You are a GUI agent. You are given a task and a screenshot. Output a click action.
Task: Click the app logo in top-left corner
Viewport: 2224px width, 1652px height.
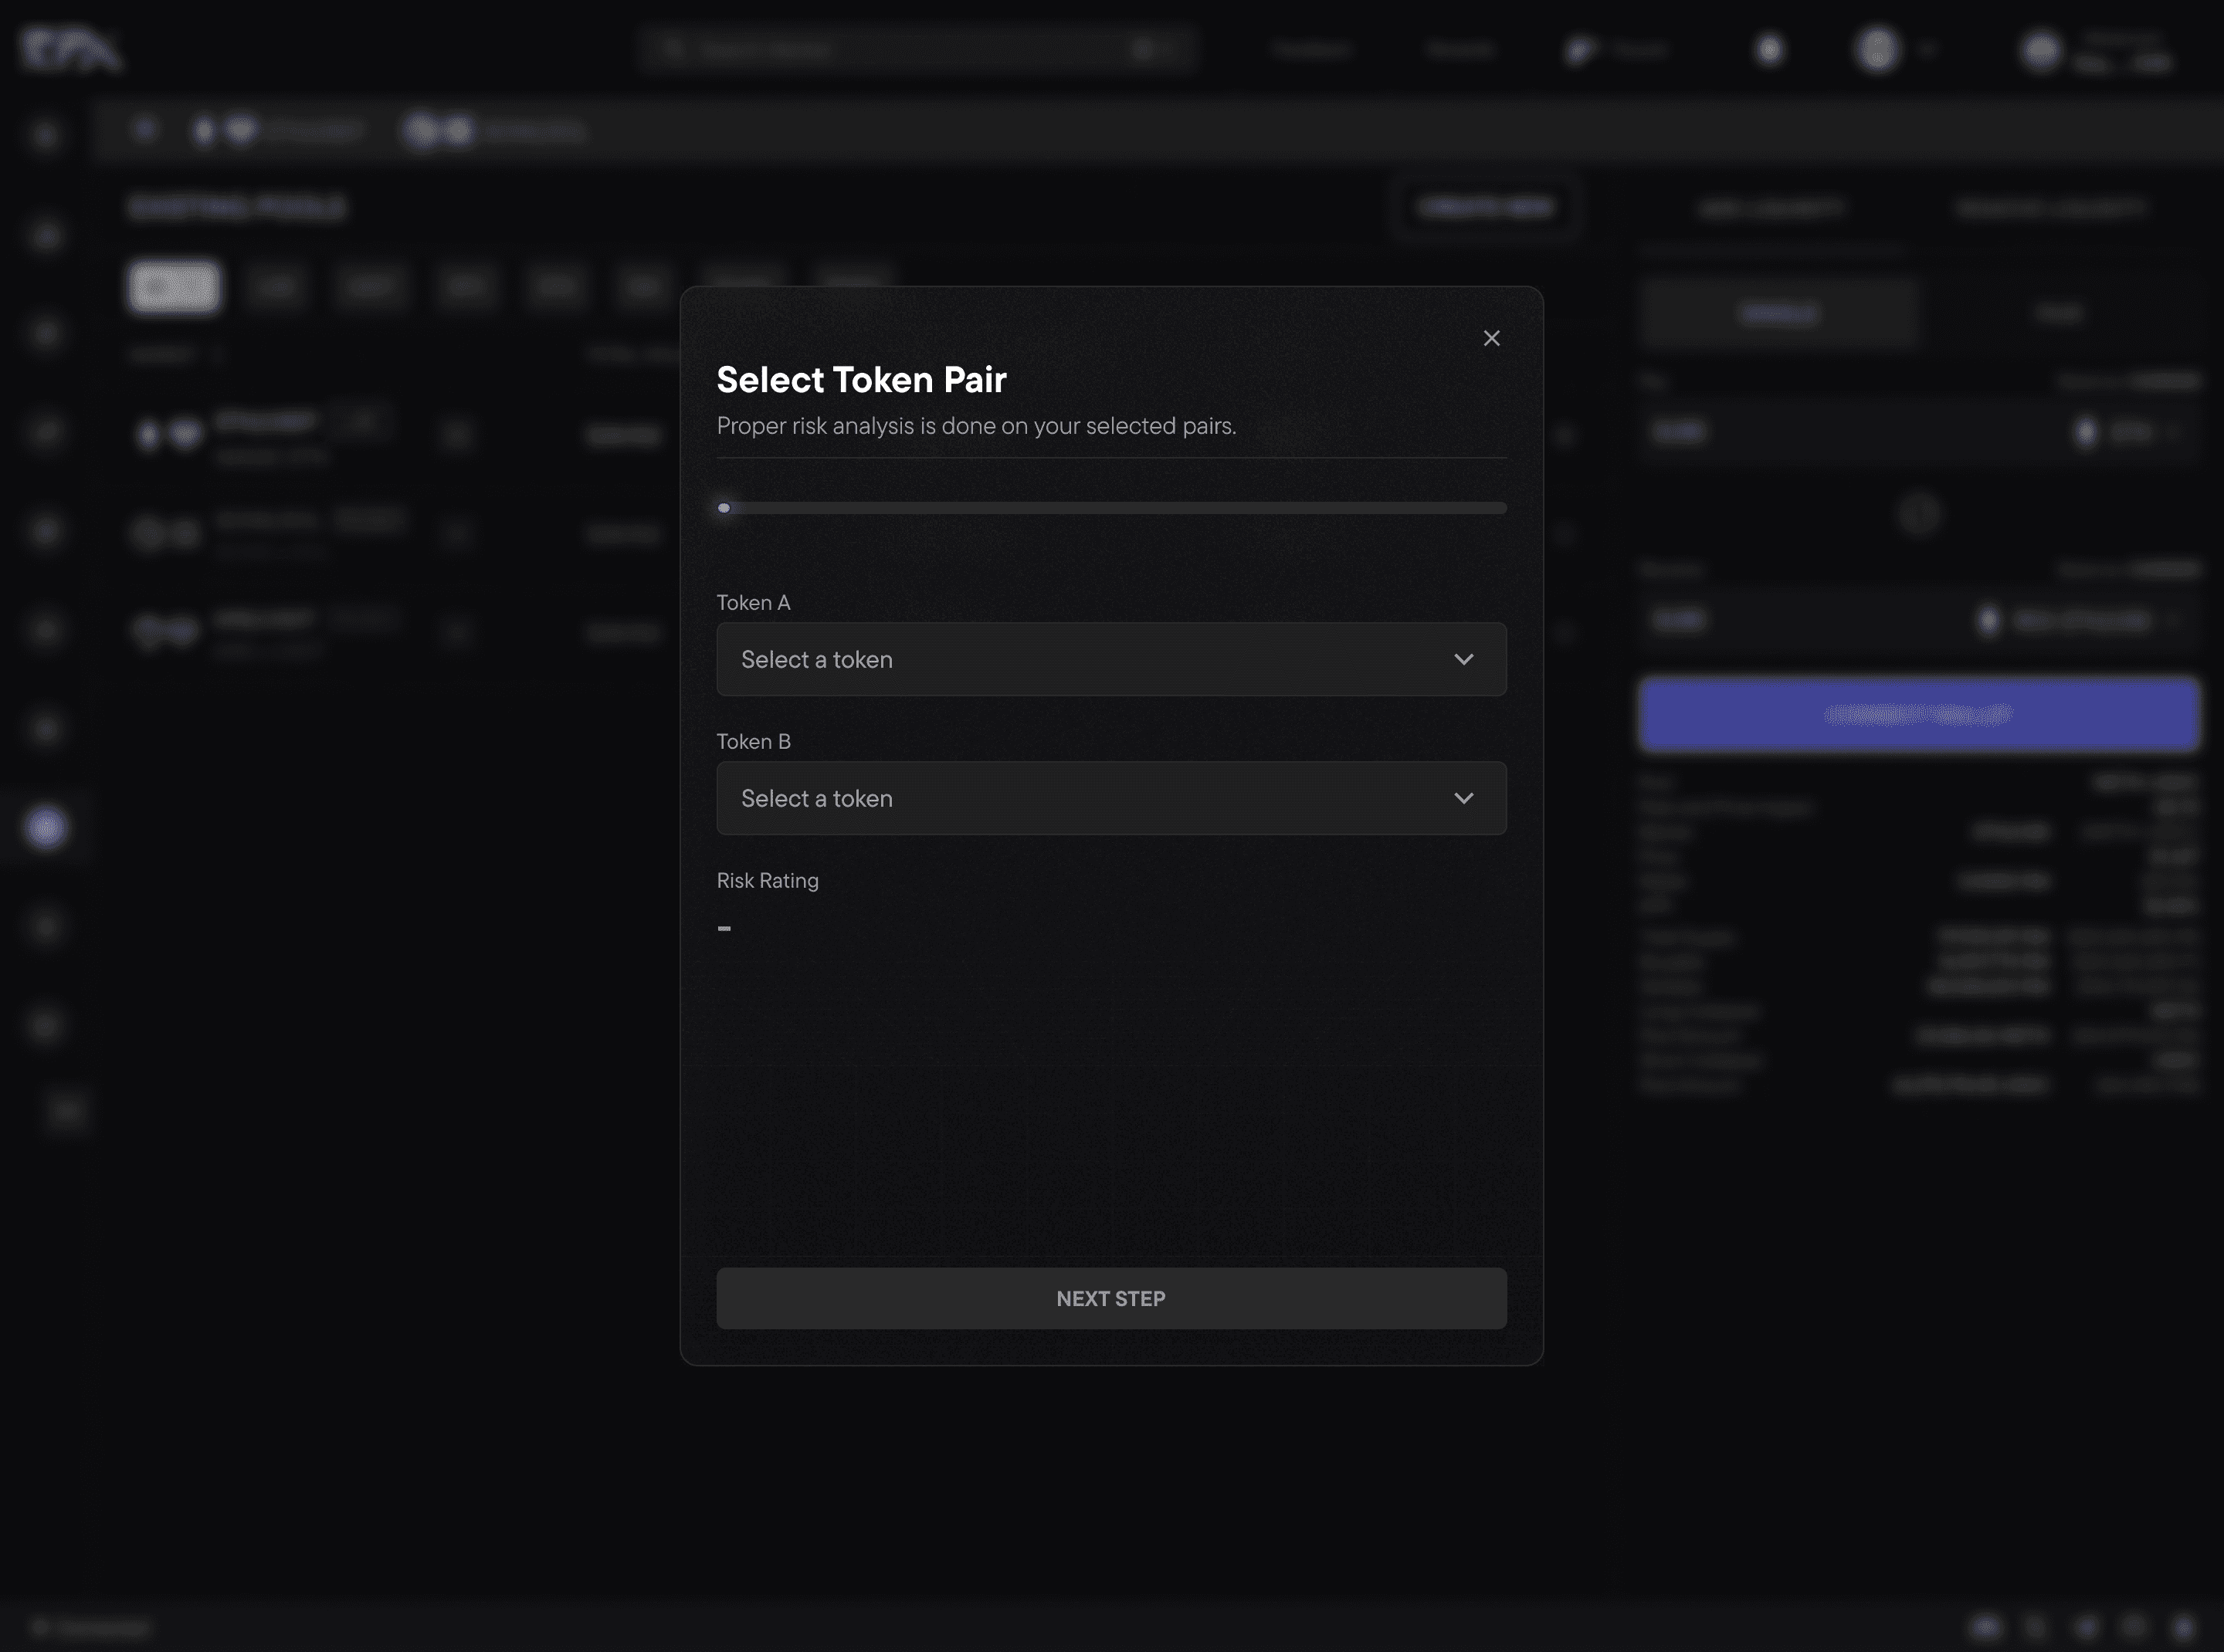[70, 49]
